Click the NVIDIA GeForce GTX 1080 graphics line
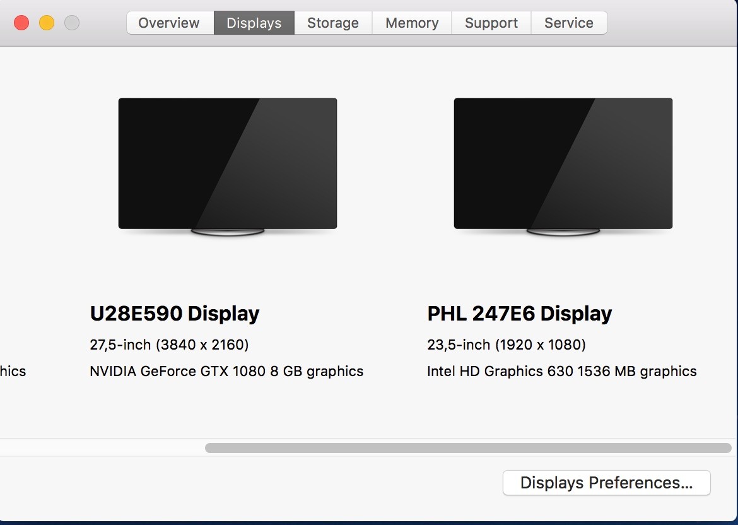The width and height of the screenshot is (738, 525). point(226,372)
